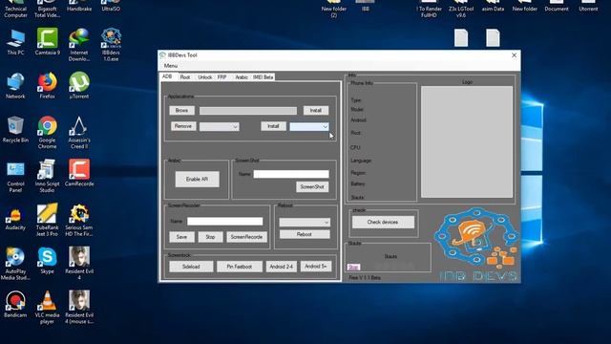Click the Logo preview box

(x=467, y=142)
